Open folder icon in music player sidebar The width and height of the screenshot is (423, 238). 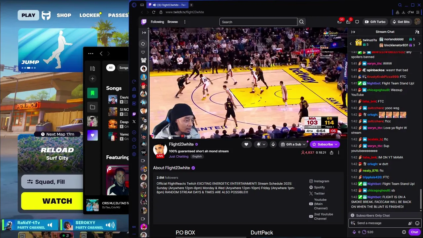coord(93,107)
